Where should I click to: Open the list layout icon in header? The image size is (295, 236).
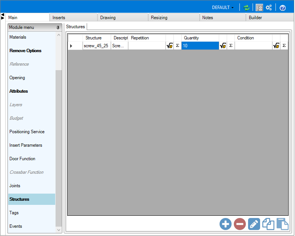(x=259, y=8)
